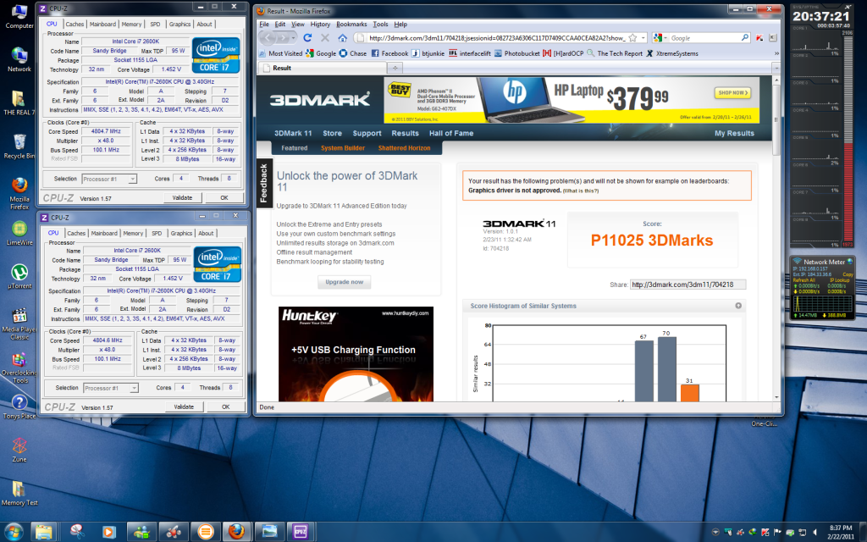Open Windows Explorer from the taskbar
The width and height of the screenshot is (867, 542).
point(44,532)
